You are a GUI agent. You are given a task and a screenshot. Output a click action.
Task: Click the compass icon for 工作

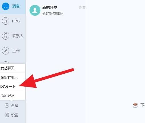(x=5, y=51)
